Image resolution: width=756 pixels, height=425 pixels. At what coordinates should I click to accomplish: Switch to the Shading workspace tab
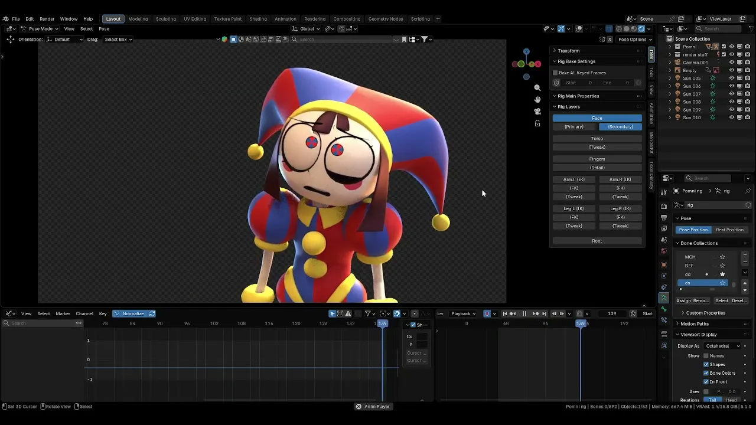pyautogui.click(x=258, y=19)
